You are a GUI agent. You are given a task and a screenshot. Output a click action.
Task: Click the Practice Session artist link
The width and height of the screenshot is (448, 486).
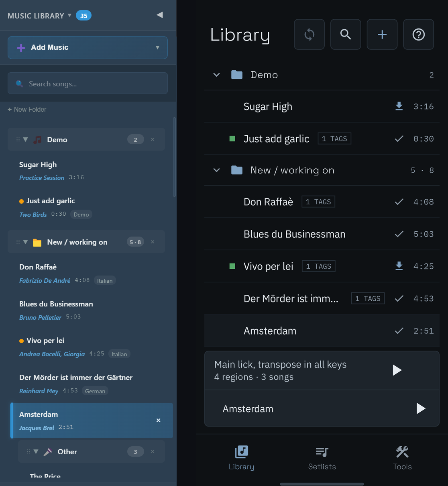tap(42, 178)
